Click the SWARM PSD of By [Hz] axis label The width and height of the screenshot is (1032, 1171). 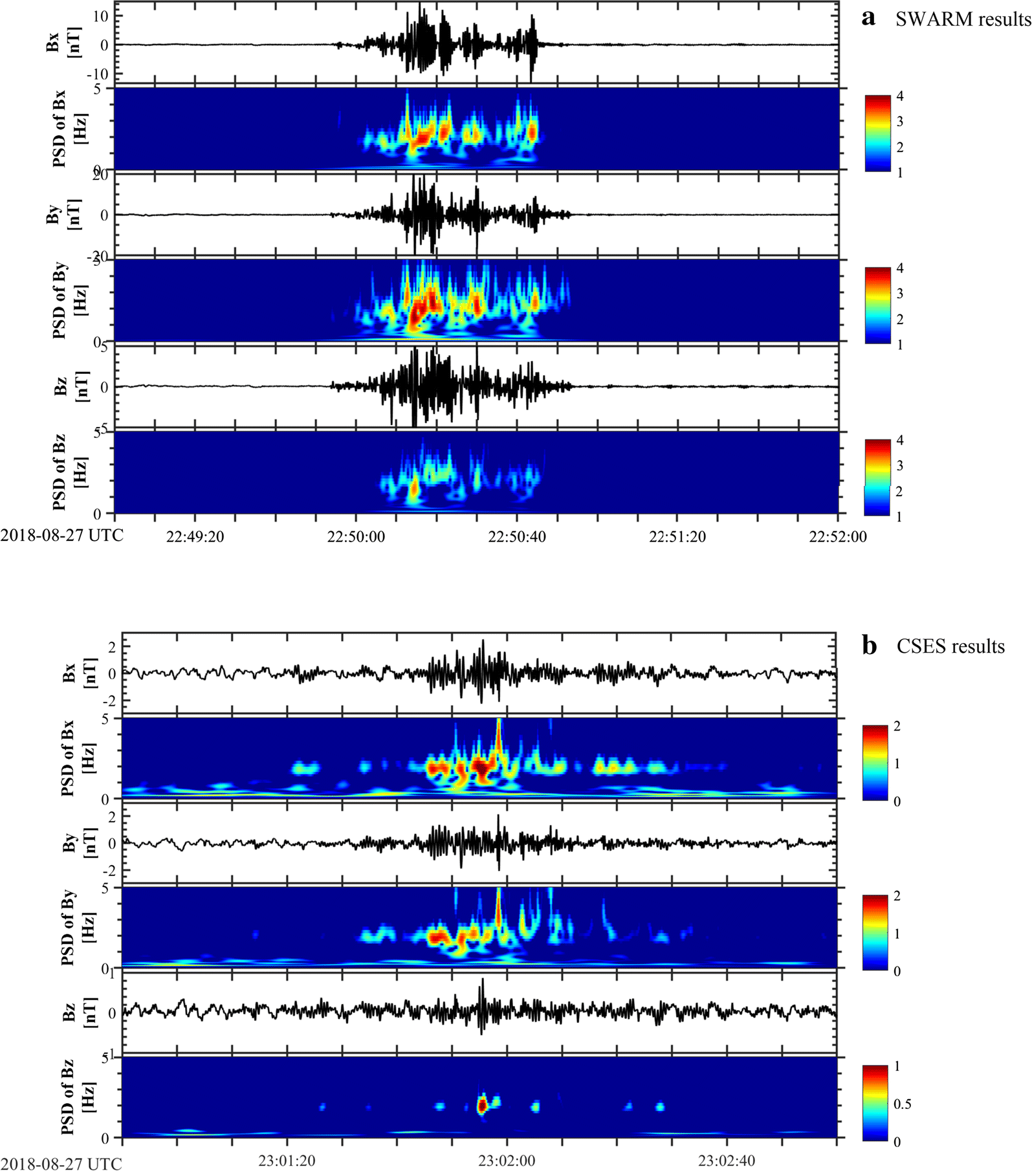(70, 300)
